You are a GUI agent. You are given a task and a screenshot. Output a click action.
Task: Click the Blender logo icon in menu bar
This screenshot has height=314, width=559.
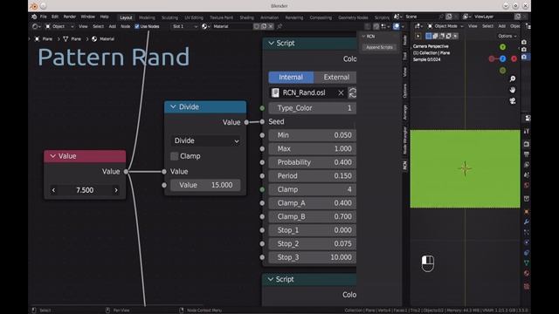pyautogui.click(x=34, y=17)
